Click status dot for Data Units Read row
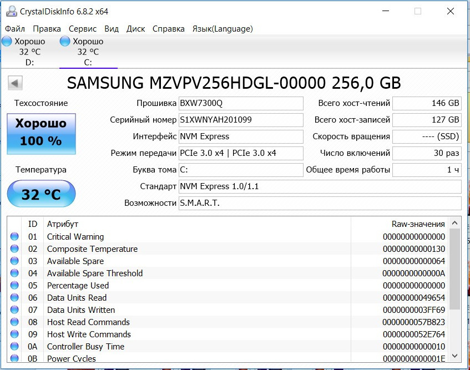This screenshot has height=370, width=470. coord(14,297)
